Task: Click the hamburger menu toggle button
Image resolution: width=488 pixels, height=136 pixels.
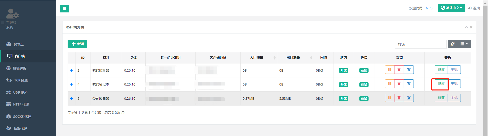Action: click(x=64, y=9)
